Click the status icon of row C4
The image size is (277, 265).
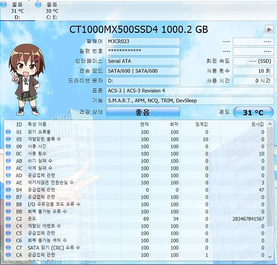8,226
